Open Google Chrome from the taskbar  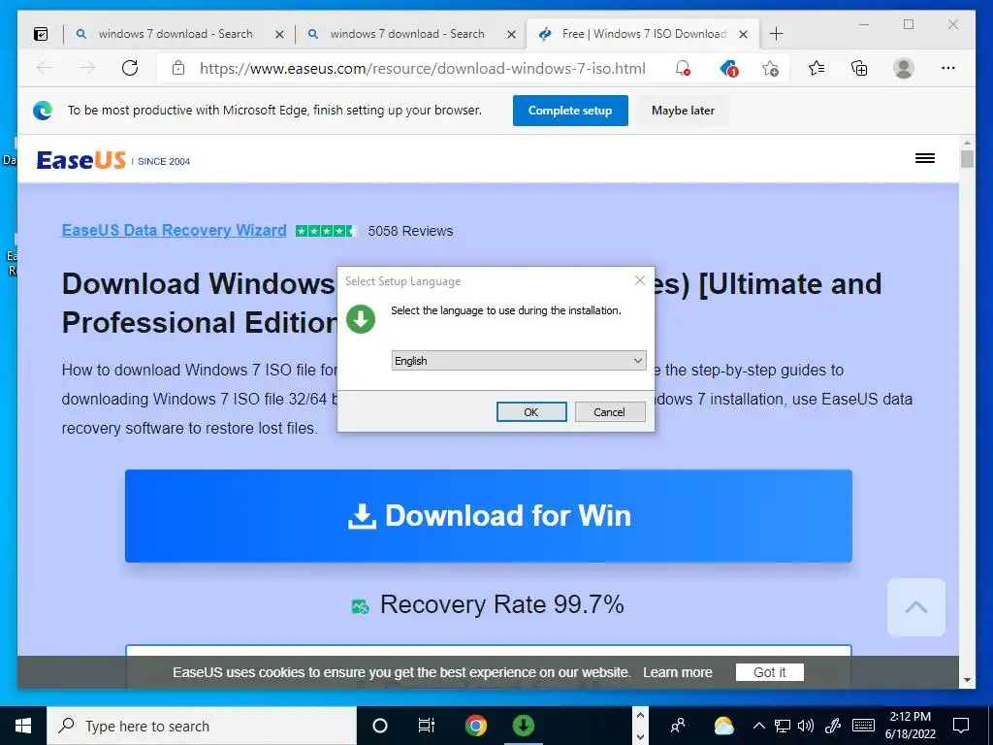[x=475, y=726]
